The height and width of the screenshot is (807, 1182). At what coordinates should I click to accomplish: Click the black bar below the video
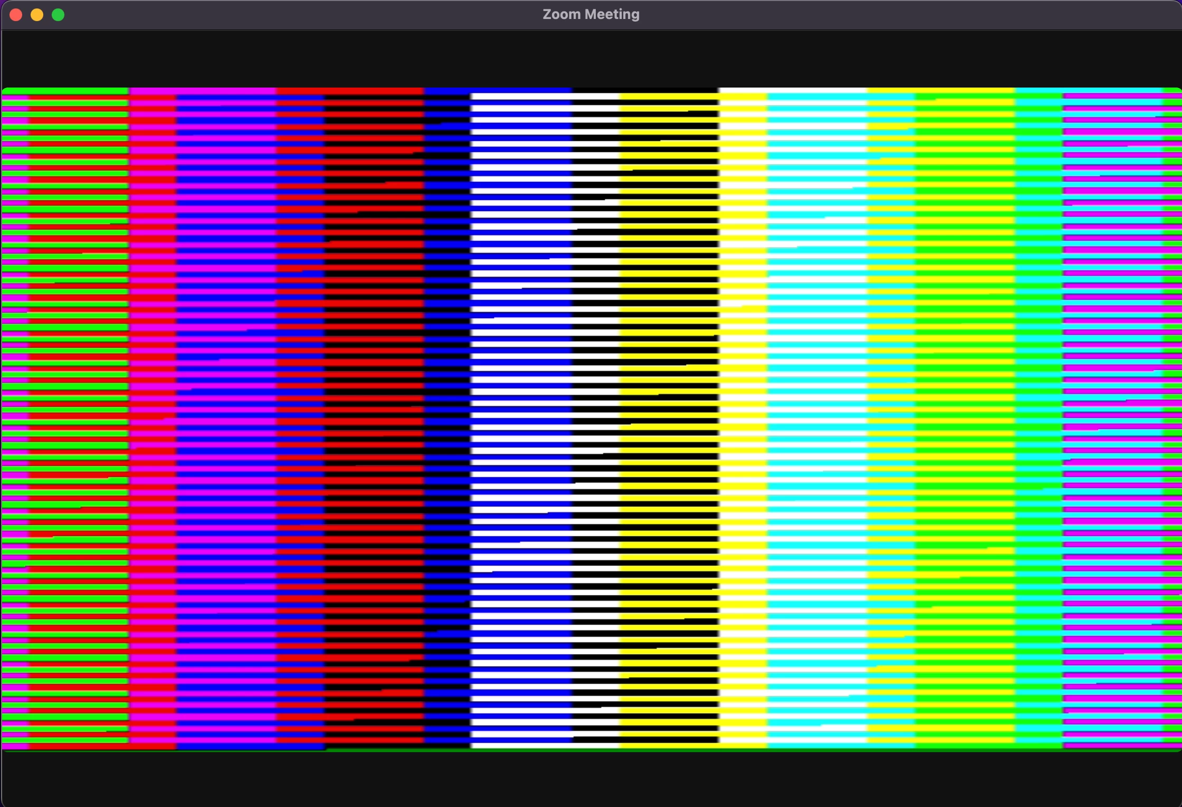tap(591, 779)
